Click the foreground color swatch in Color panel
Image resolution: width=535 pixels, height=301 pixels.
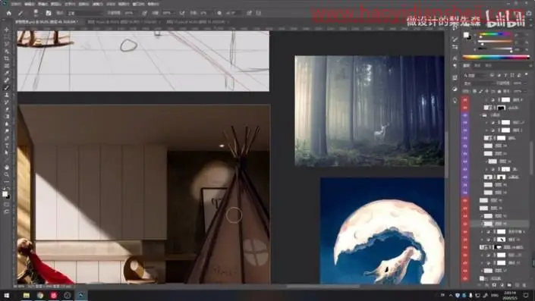[465, 35]
